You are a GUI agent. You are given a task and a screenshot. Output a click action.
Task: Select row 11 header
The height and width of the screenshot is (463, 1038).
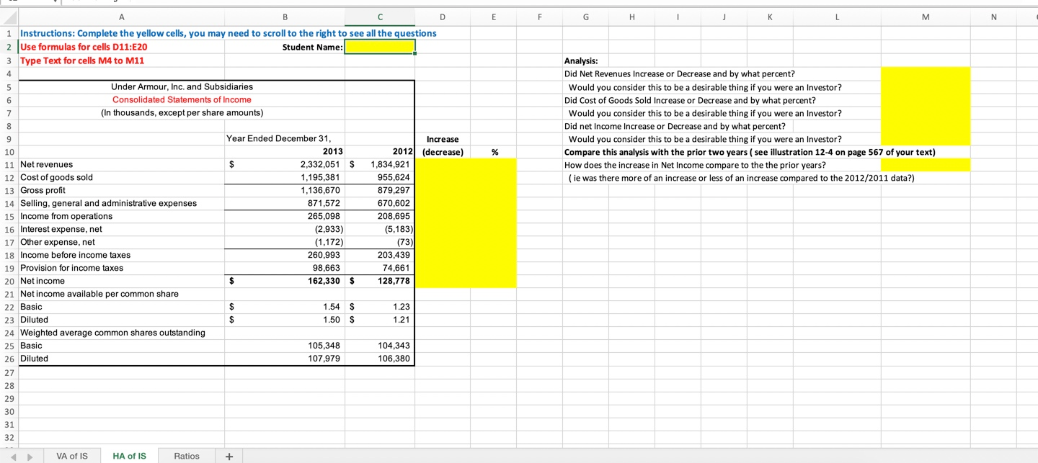[x=9, y=164]
